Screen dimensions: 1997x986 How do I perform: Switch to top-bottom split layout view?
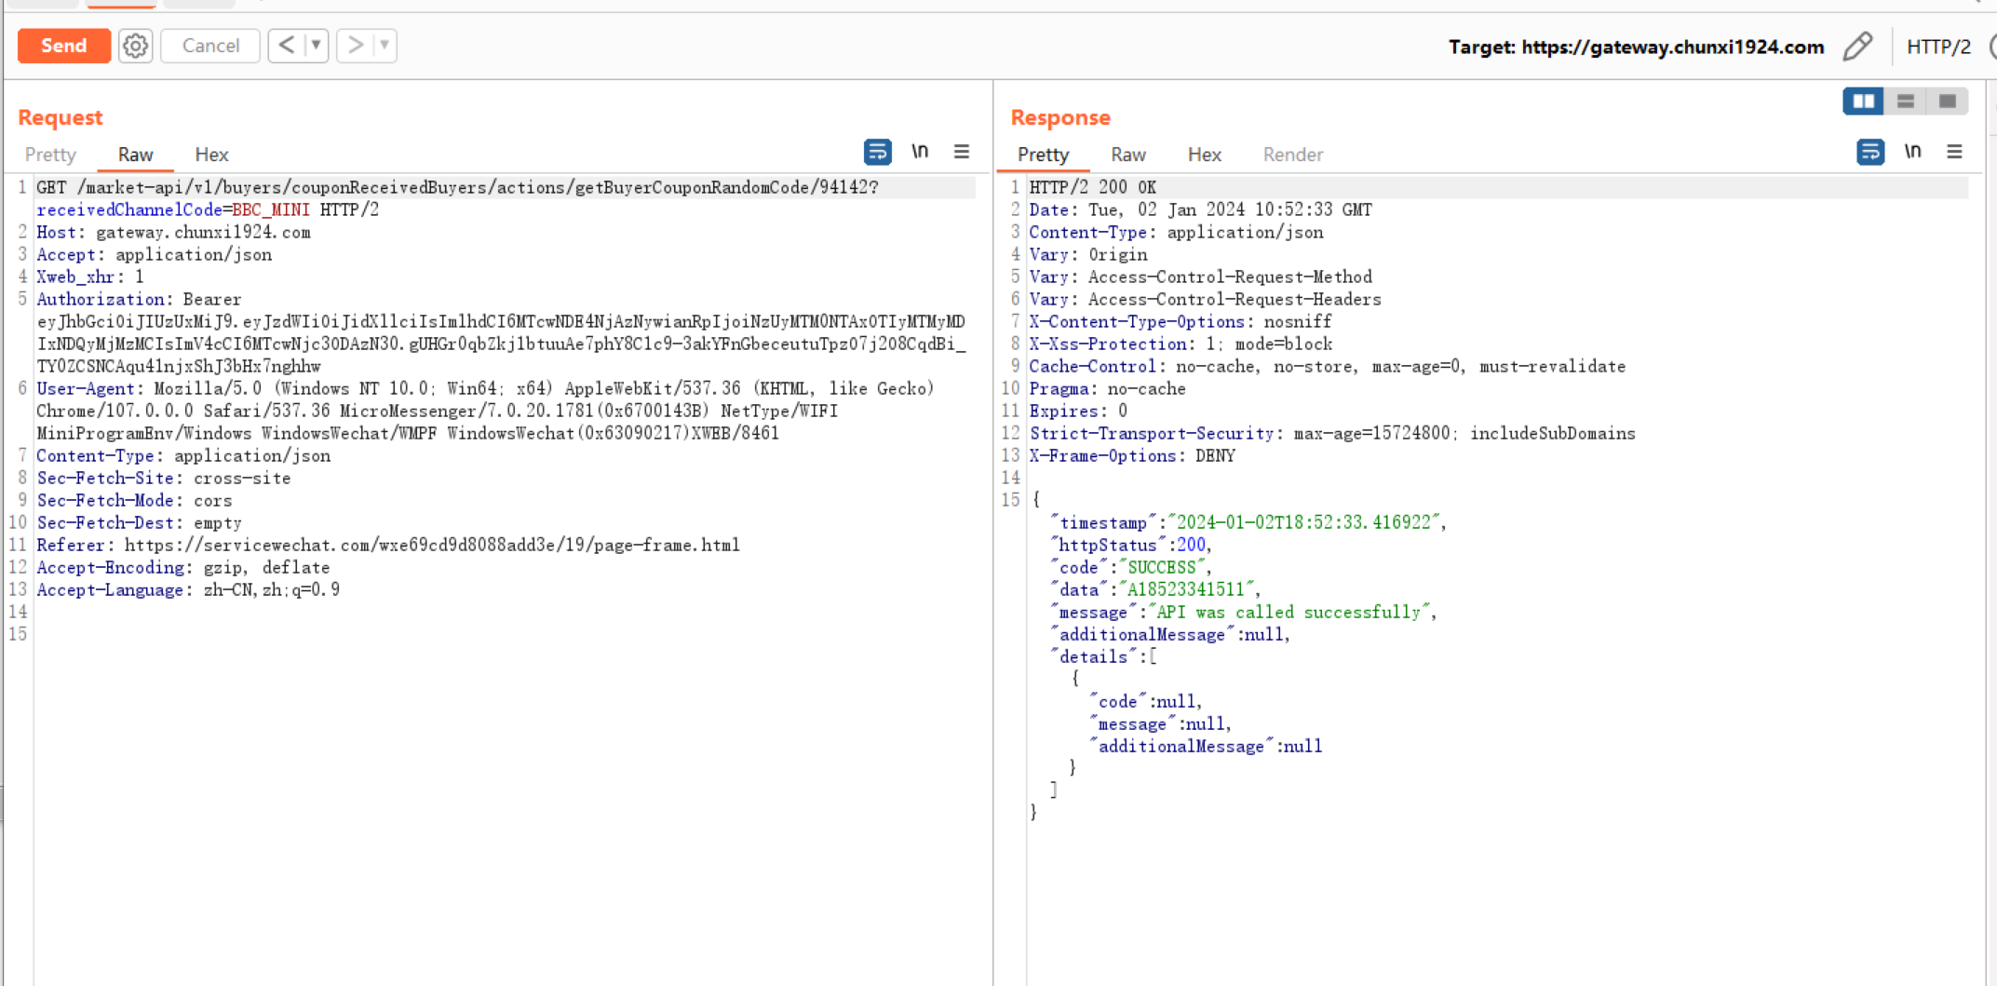(1905, 101)
